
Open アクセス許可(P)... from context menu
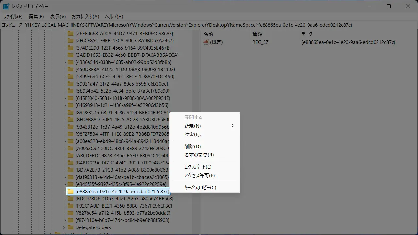[x=201, y=175]
